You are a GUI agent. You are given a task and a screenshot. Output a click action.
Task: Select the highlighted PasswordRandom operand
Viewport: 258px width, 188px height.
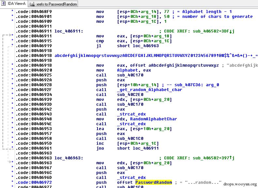[154, 182]
